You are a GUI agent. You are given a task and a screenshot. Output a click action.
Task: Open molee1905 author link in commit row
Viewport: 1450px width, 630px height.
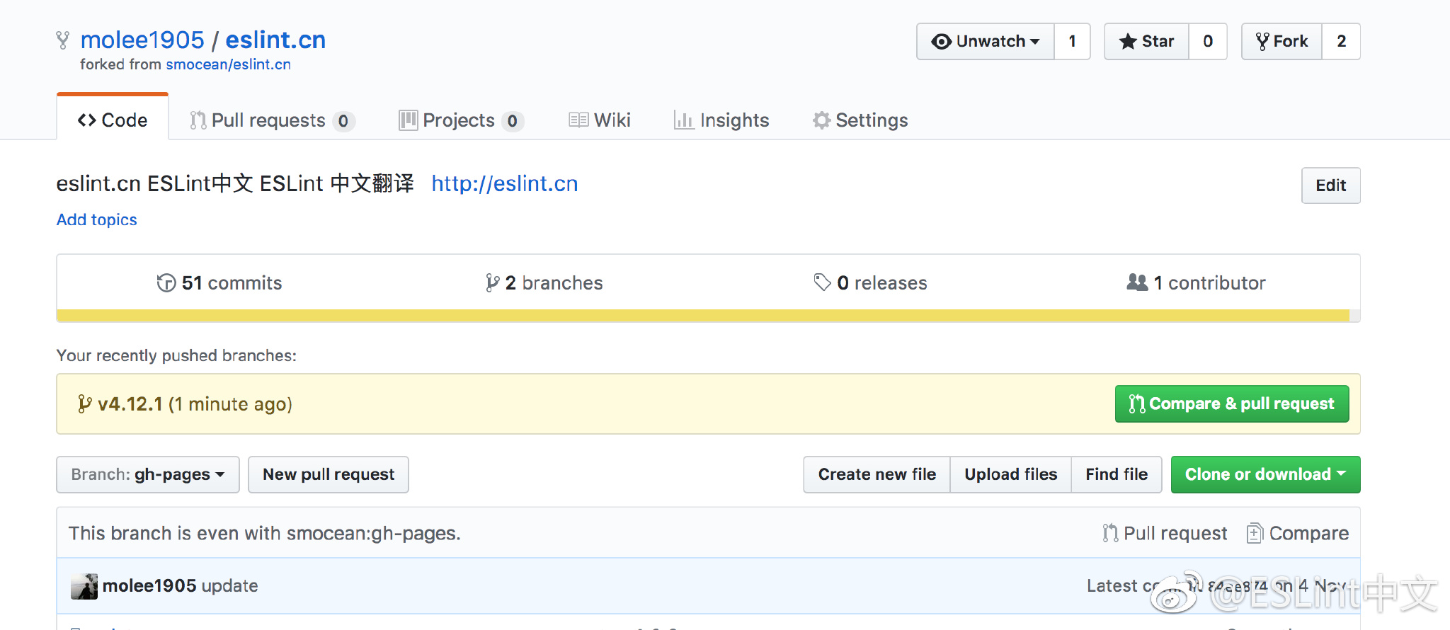(x=149, y=586)
